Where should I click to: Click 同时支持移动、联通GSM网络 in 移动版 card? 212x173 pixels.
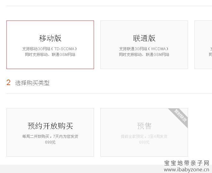pos(50,55)
